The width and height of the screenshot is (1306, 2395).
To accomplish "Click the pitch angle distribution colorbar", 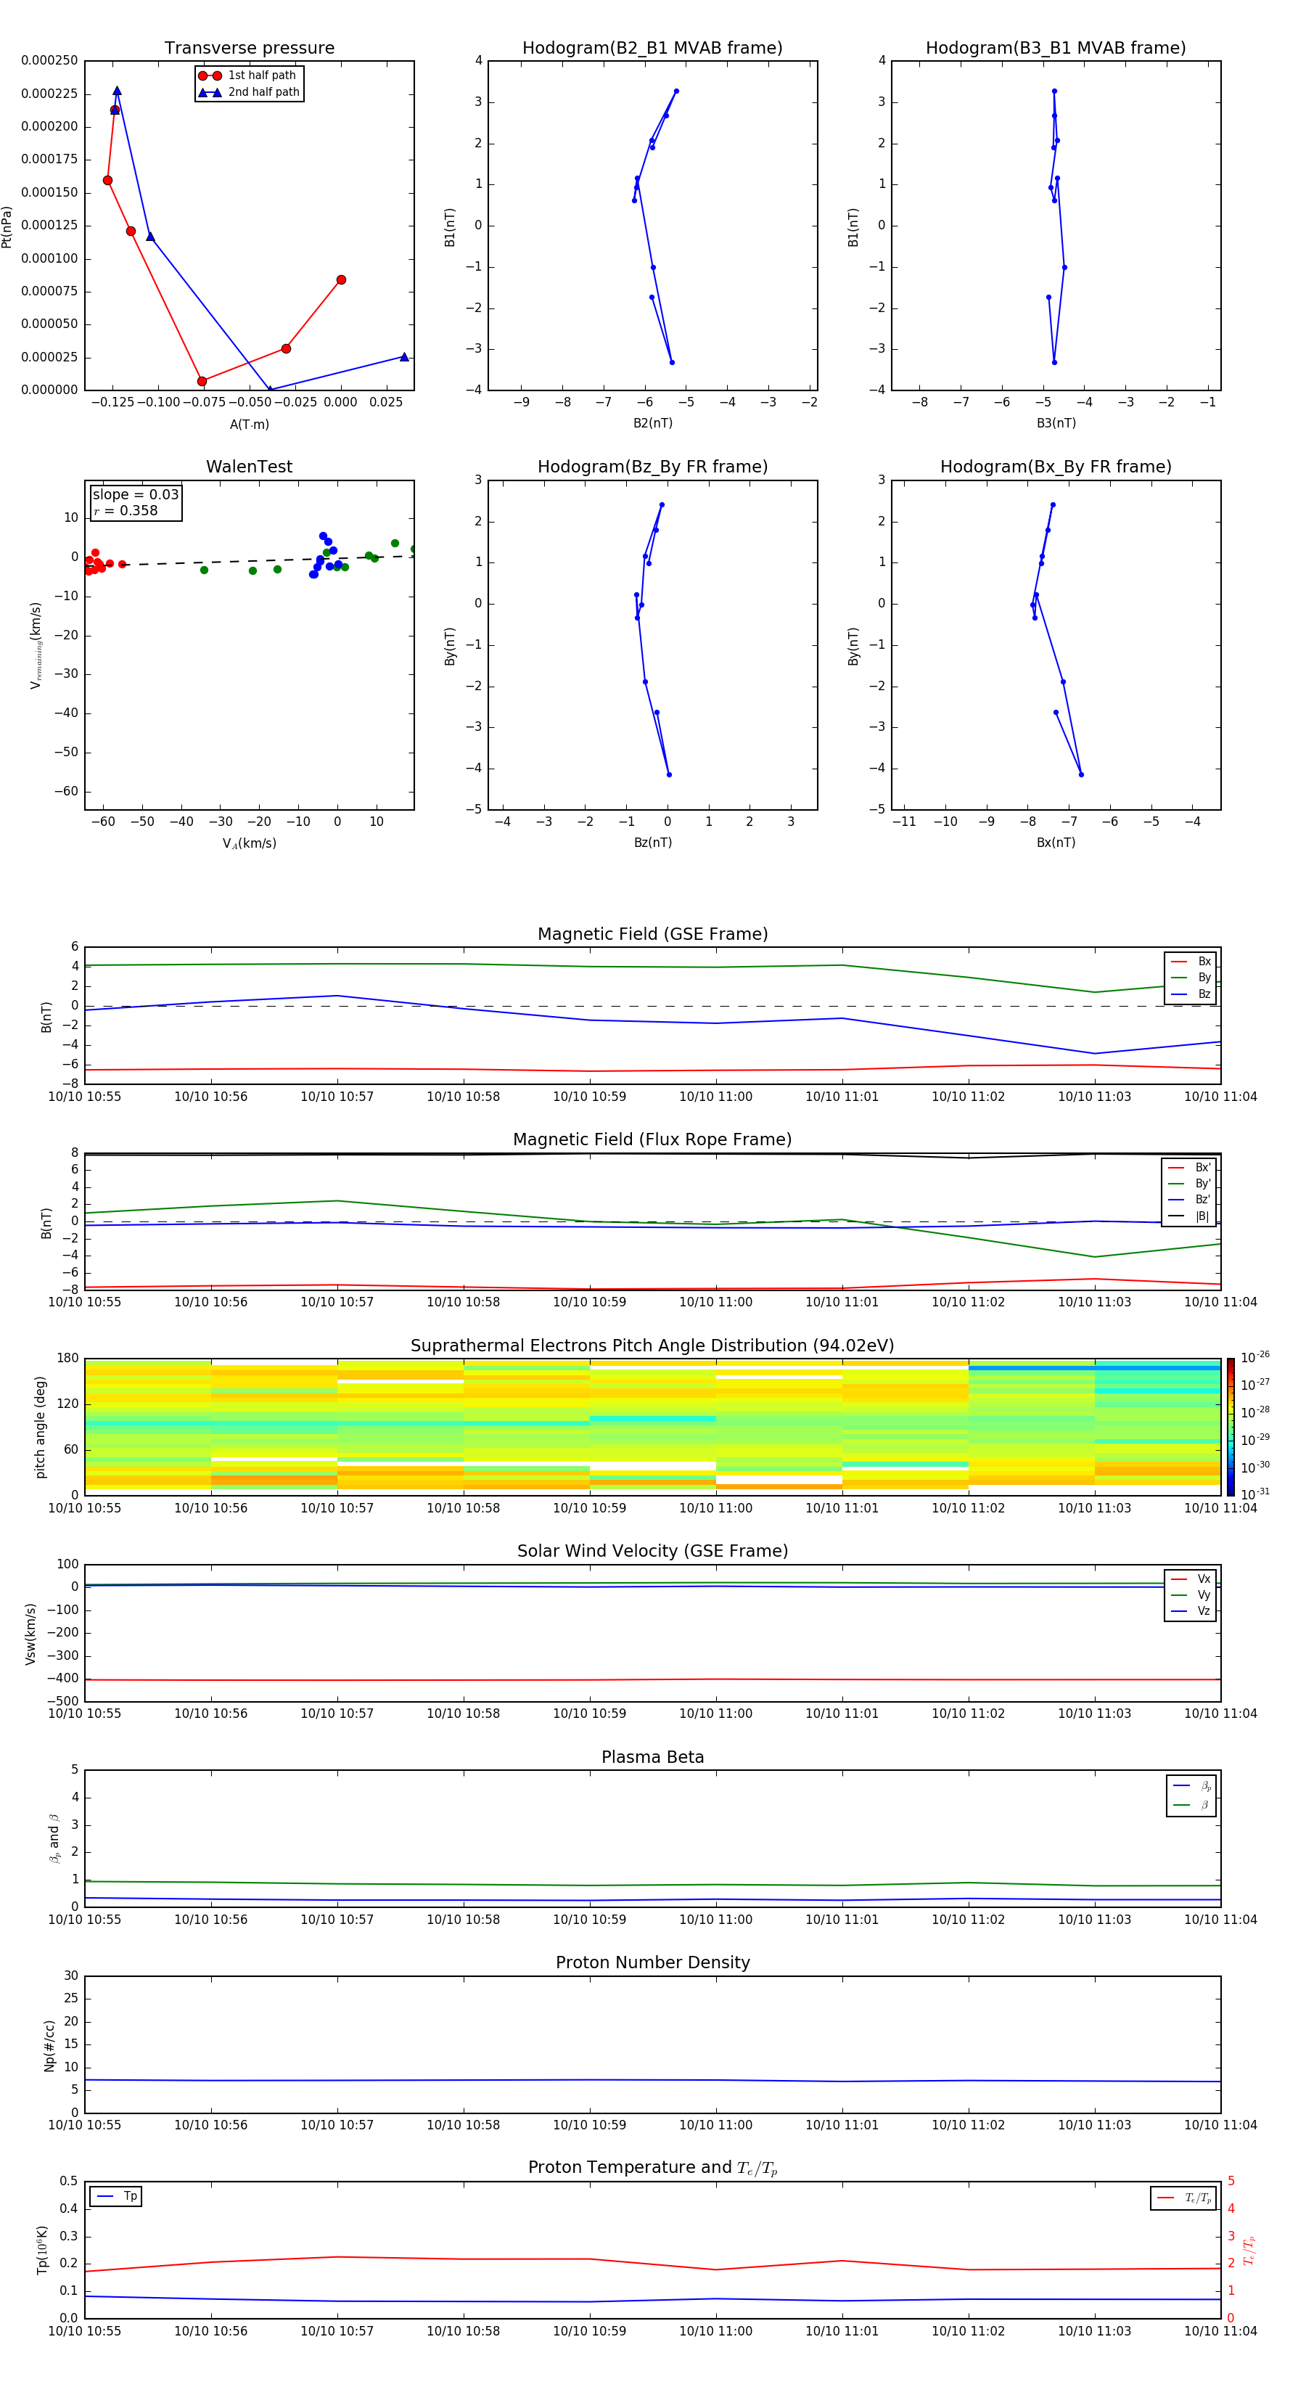I will pyautogui.click(x=1231, y=1427).
